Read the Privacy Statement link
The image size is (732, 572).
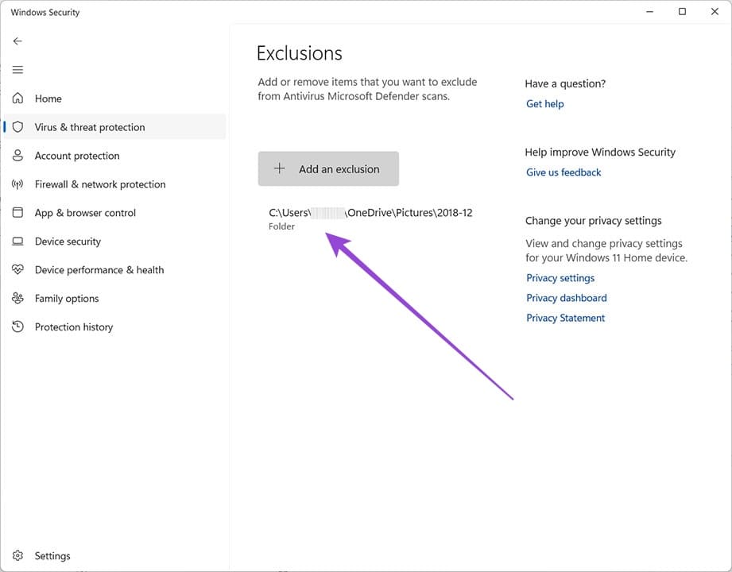[565, 318]
